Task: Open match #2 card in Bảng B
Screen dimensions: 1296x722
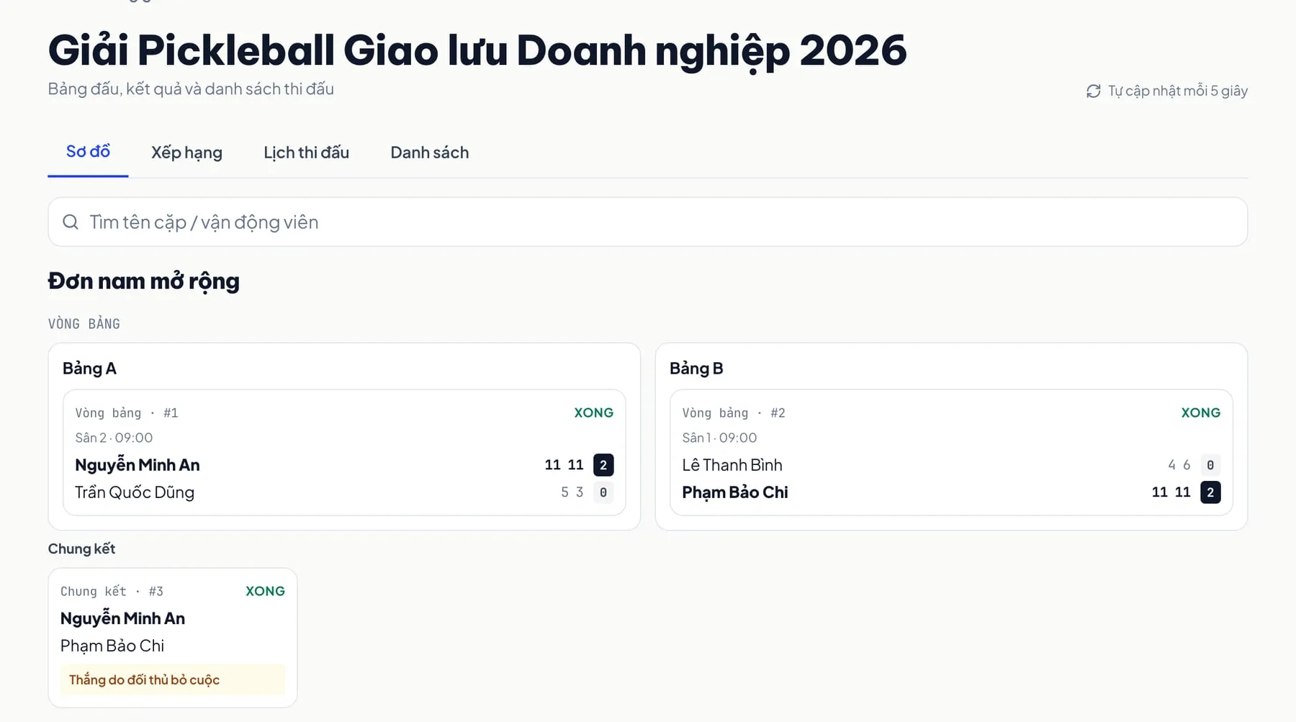Action: [951, 452]
